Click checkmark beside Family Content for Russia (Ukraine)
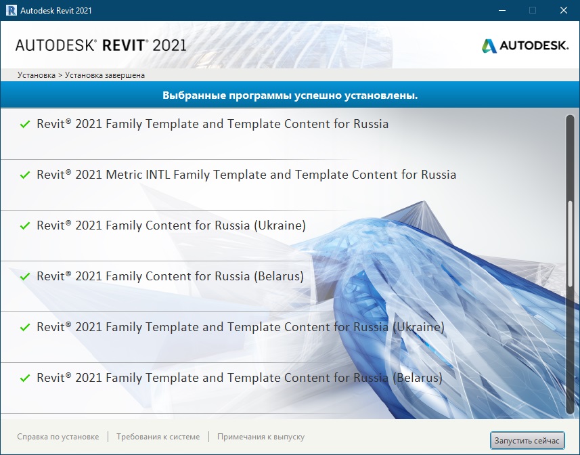 tap(25, 226)
